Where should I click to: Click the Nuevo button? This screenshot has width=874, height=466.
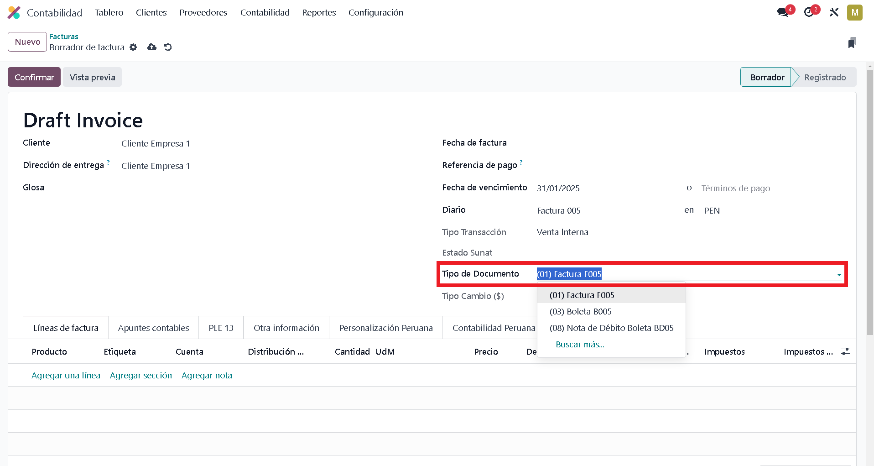[27, 42]
